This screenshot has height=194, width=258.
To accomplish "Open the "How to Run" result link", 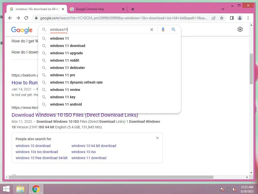I will [24, 83].
